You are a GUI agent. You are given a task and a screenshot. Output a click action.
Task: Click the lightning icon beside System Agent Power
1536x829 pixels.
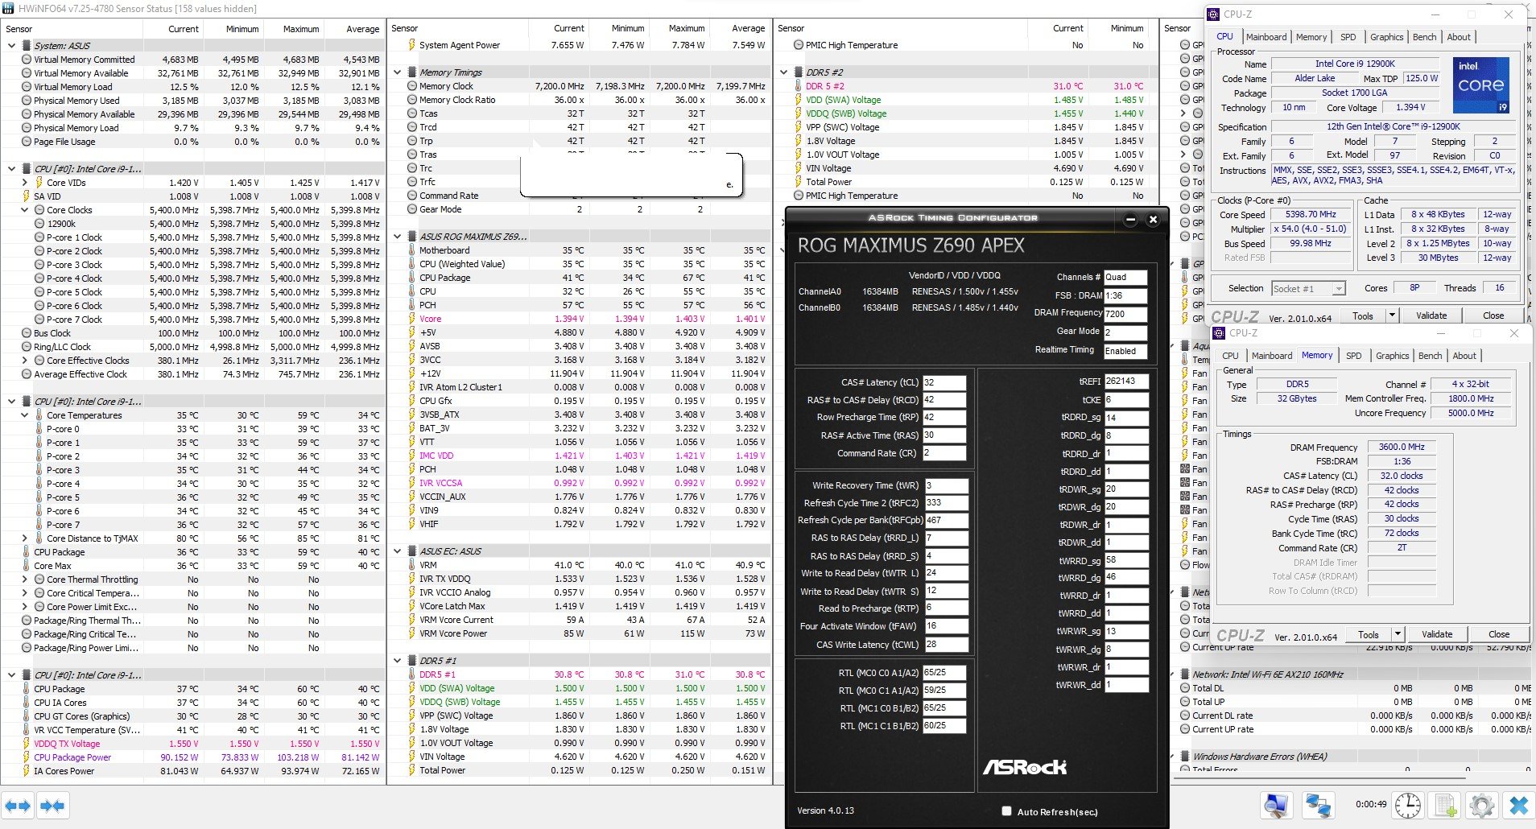(x=412, y=45)
